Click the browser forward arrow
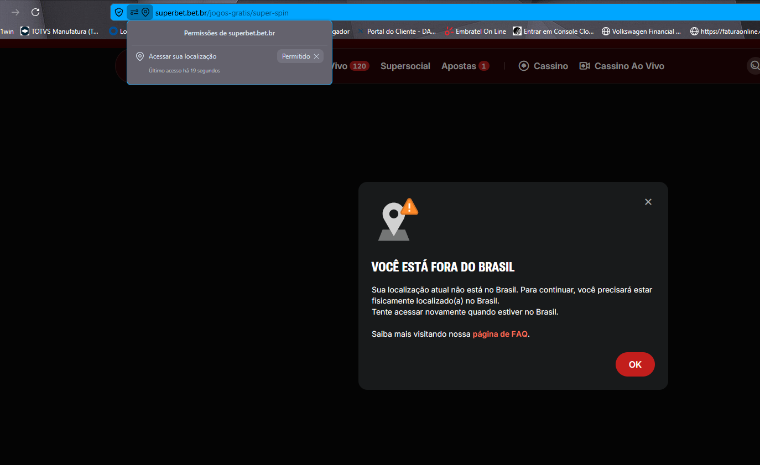Screen dimensions: 760x465 [x=15, y=12]
